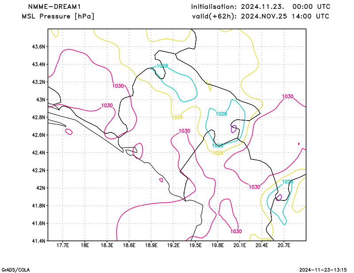Click the 18.3E longitude label

tap(107, 245)
